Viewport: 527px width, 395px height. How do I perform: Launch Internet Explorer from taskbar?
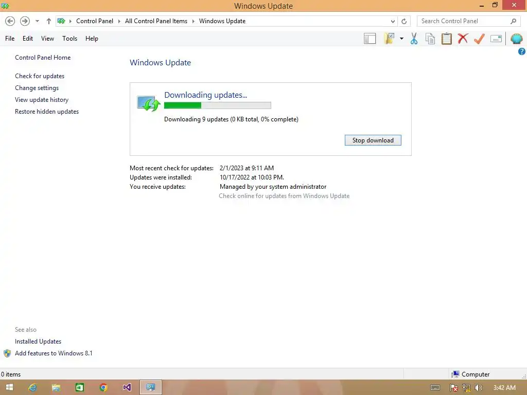(32, 387)
